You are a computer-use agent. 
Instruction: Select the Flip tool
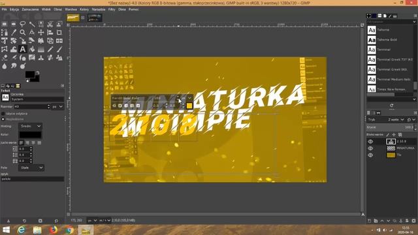(59, 40)
